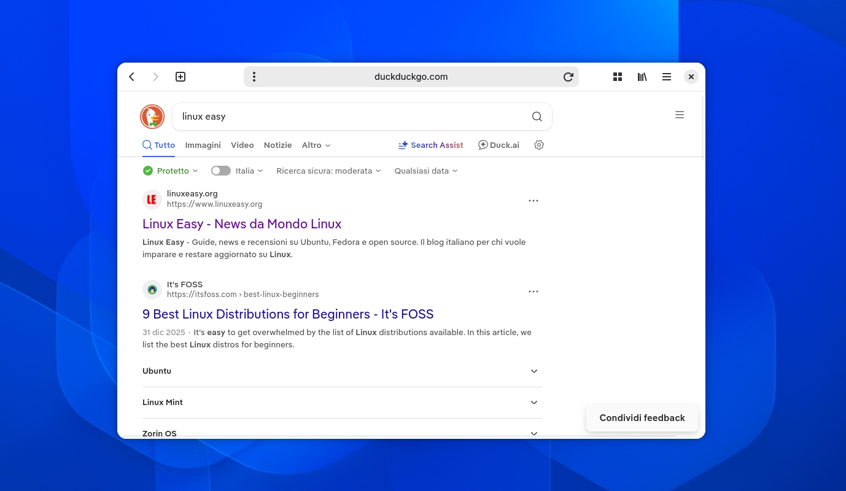Click the linuxeasy.org site name

(192, 194)
